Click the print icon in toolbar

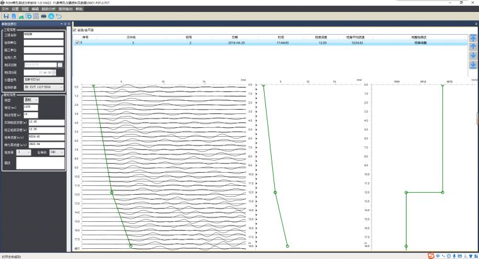click(x=43, y=16)
